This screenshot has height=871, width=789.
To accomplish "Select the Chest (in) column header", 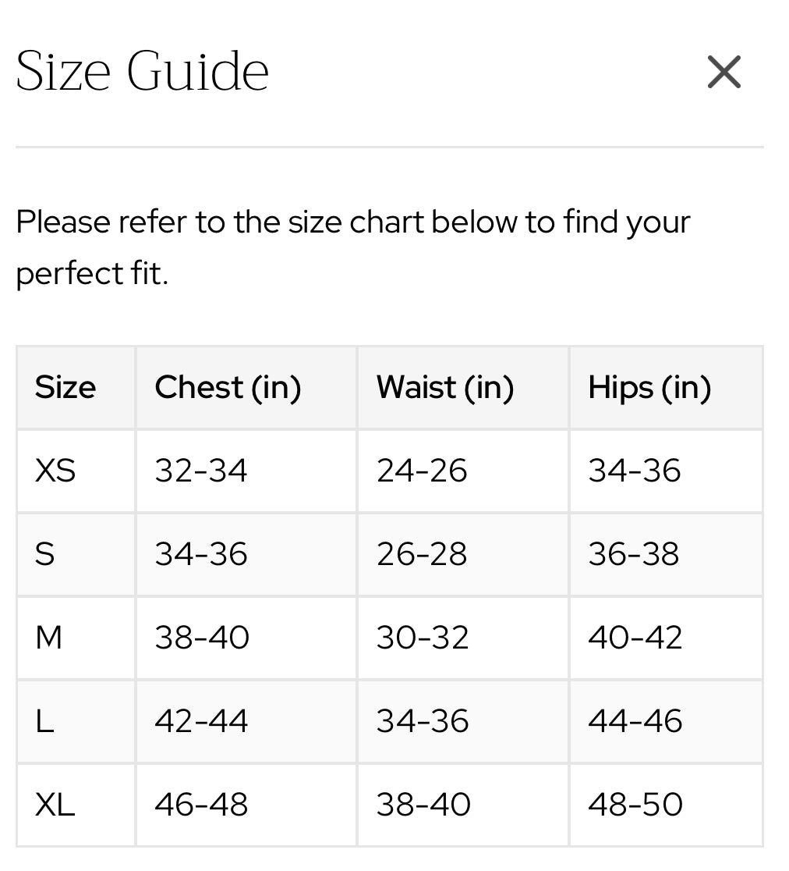I will point(228,387).
